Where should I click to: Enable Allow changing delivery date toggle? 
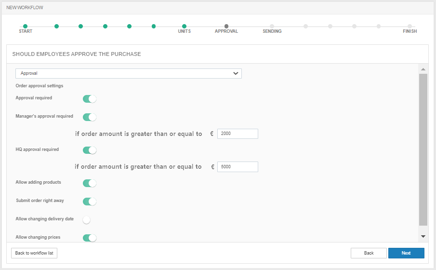click(x=87, y=220)
